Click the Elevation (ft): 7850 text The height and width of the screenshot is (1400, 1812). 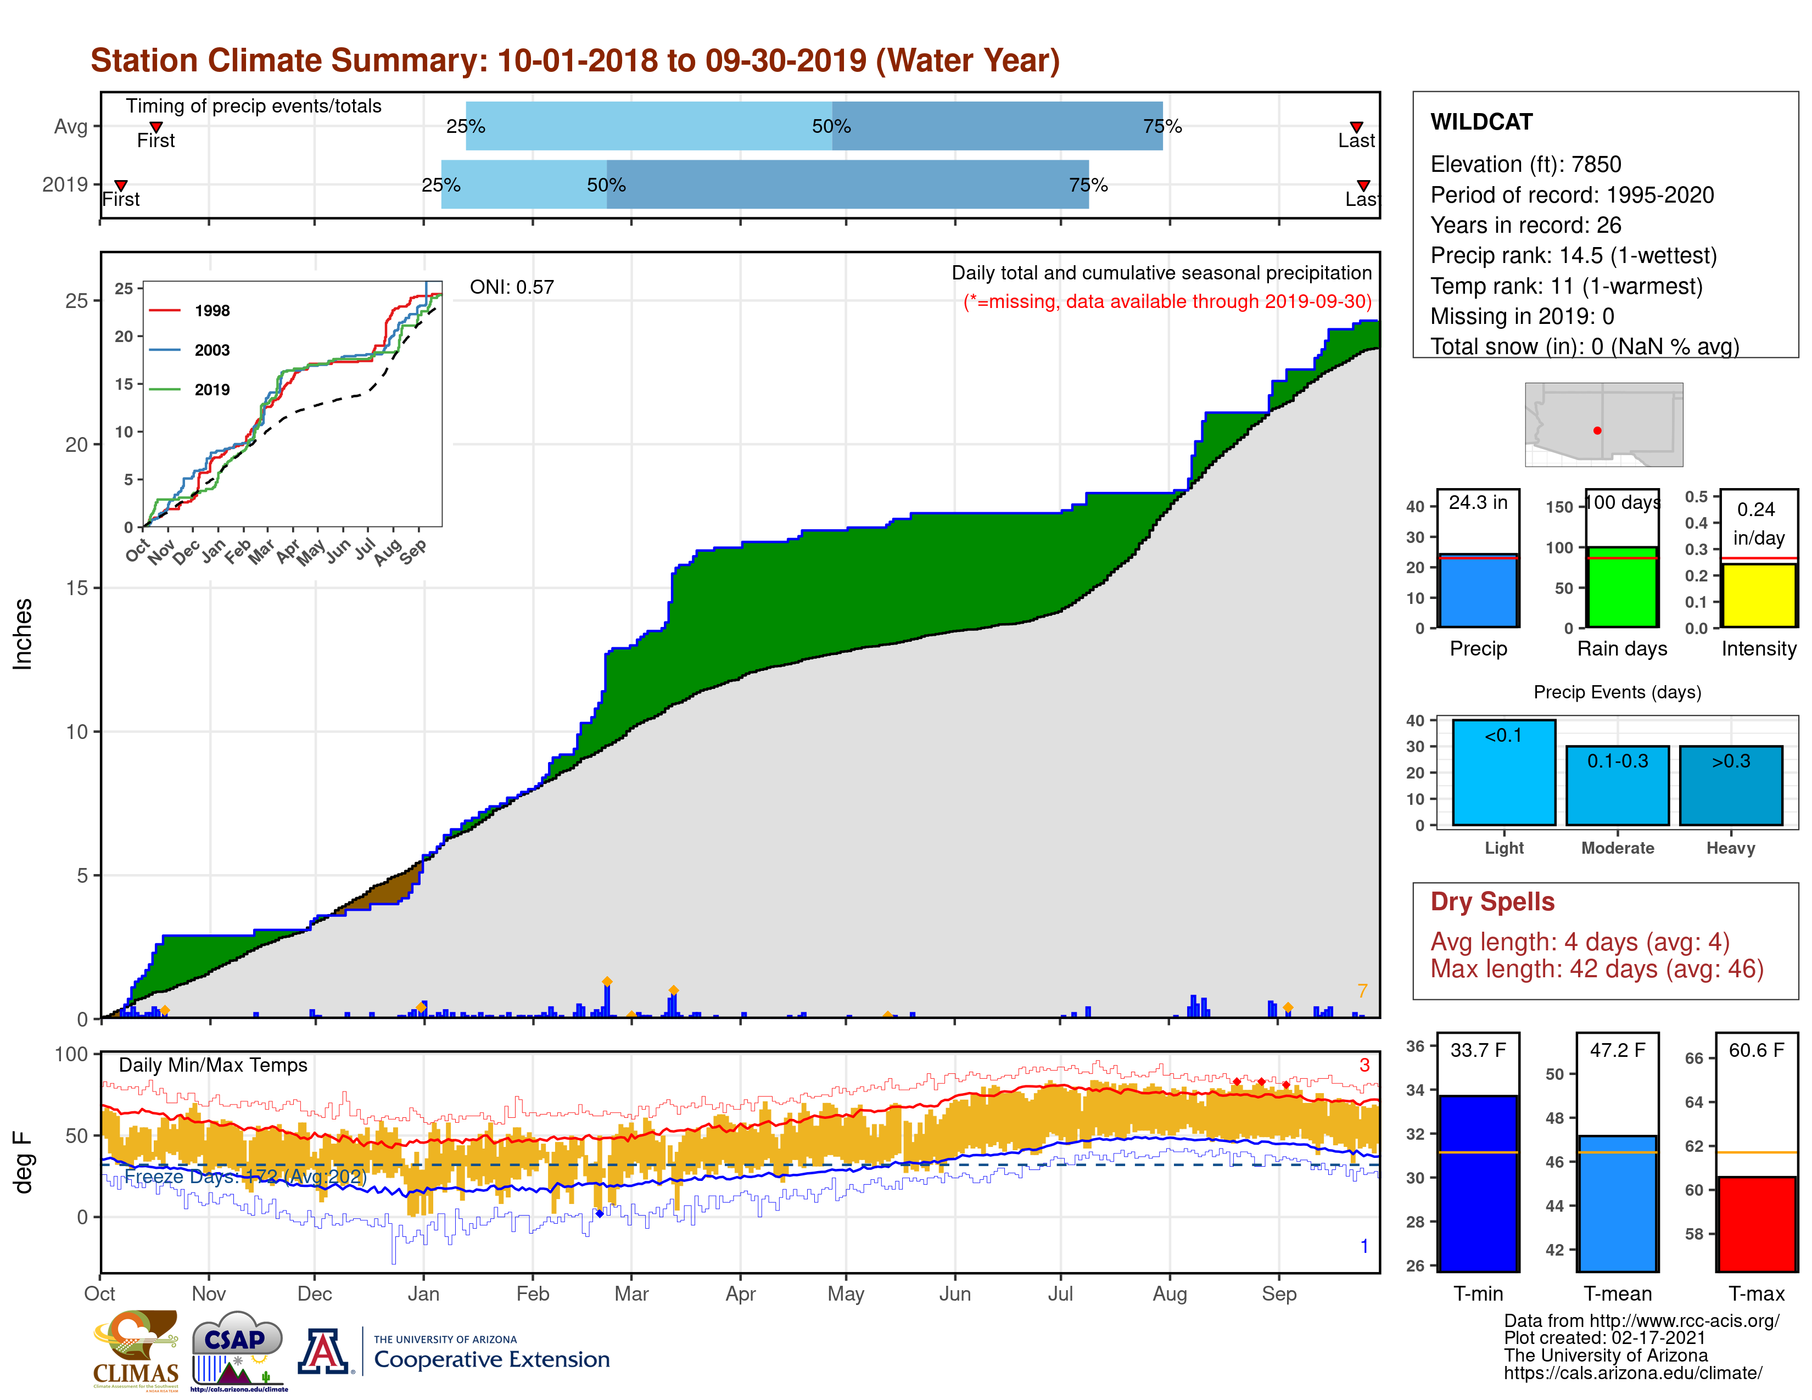click(1525, 164)
